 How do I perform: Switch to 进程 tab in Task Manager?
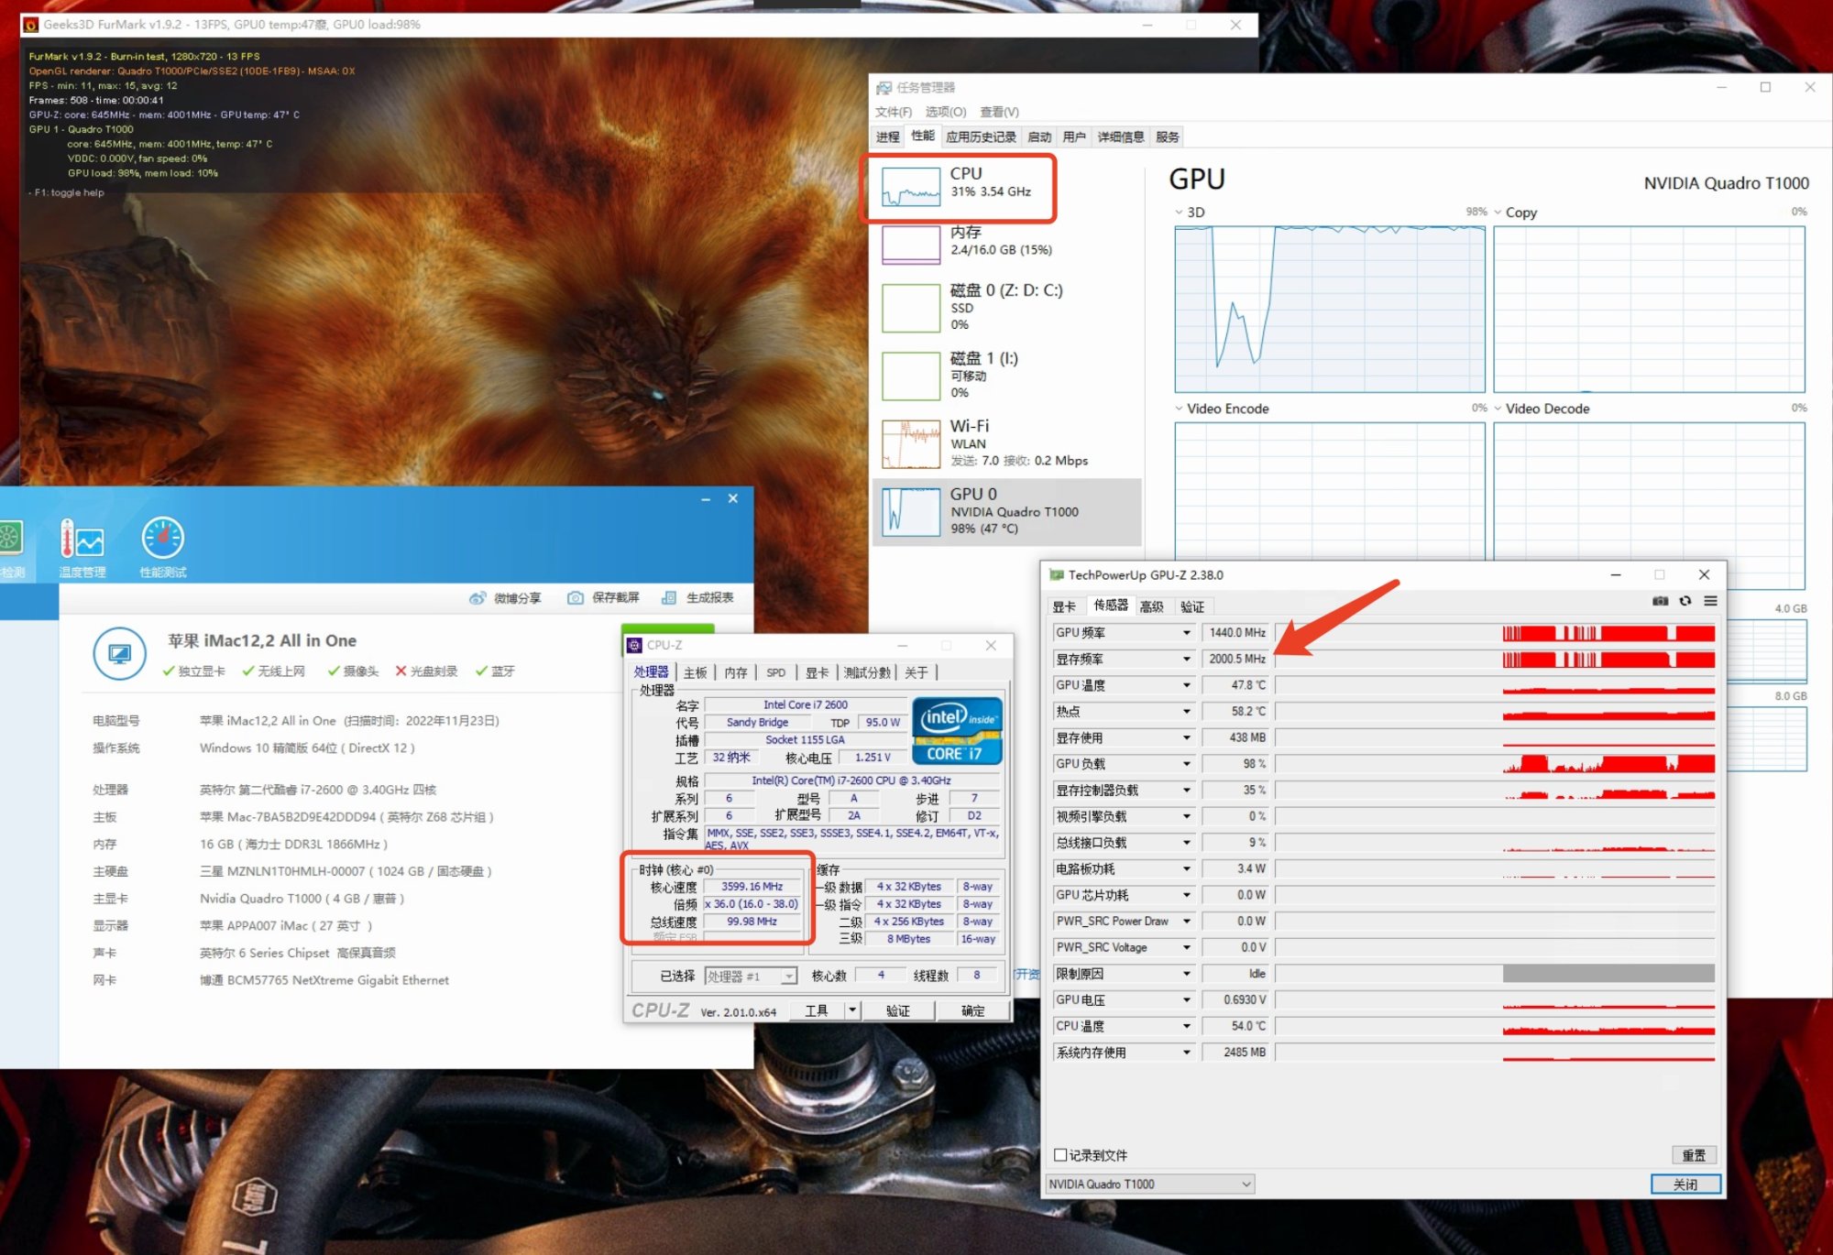pyautogui.click(x=888, y=137)
